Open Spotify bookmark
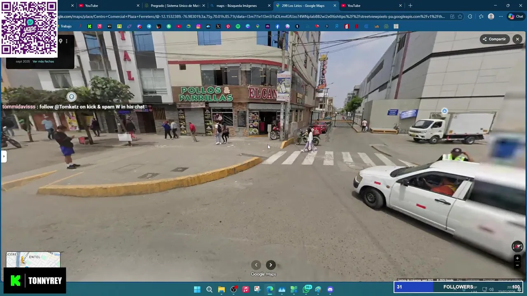The width and height of the screenshot is (527, 296). point(238,26)
